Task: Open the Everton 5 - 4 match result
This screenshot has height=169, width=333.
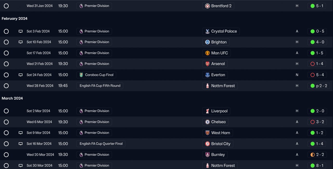Action: pos(317,75)
